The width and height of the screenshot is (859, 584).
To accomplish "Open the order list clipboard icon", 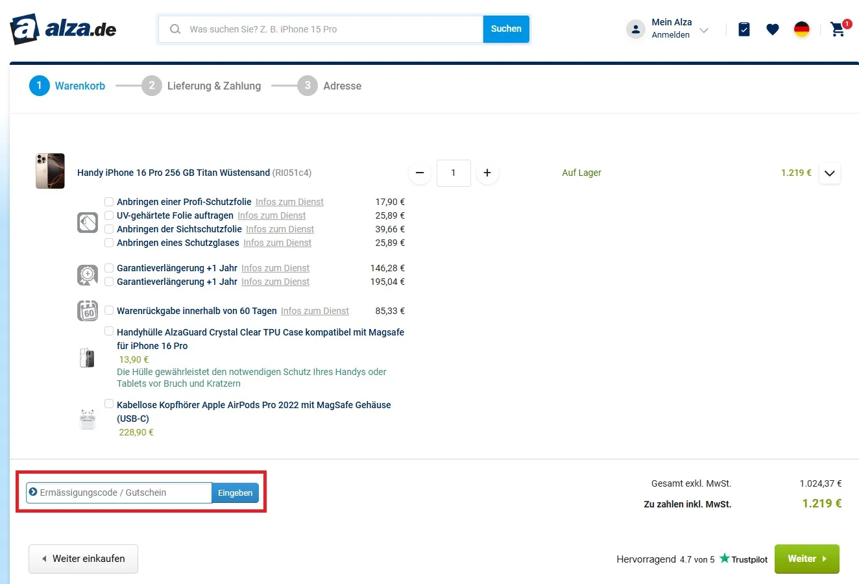I will (x=744, y=29).
